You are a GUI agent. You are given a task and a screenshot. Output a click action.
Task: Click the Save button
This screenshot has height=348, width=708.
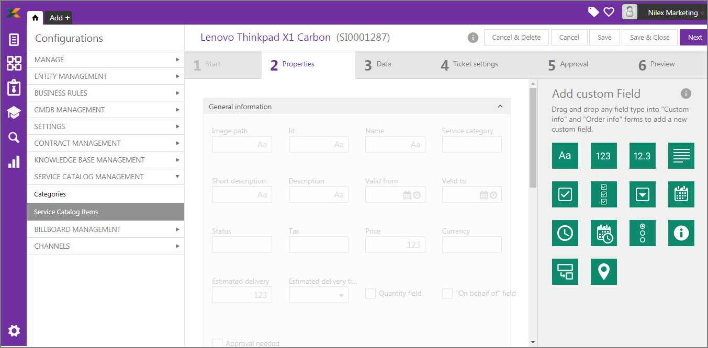click(x=604, y=38)
